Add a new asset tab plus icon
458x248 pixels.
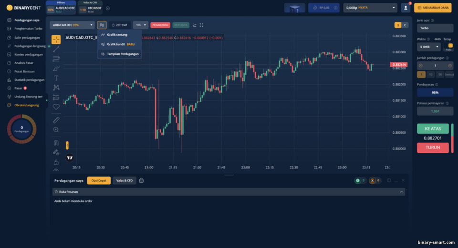108,9
